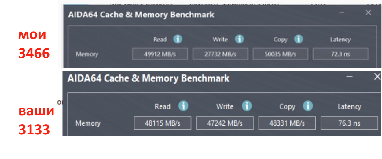Click the Write info icon in top window

(239, 39)
